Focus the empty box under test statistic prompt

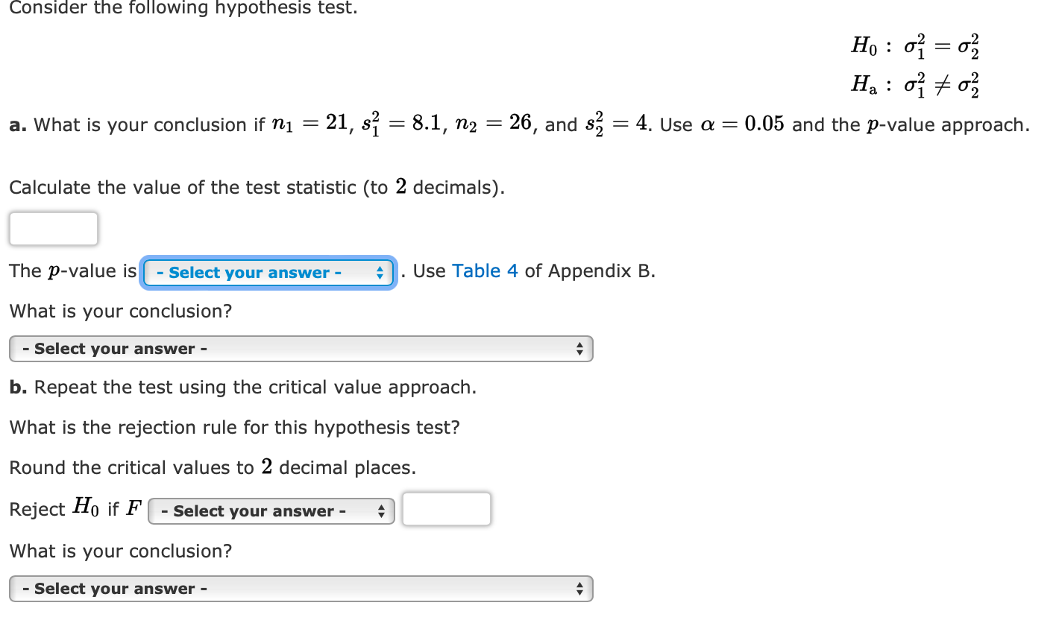[x=53, y=228]
